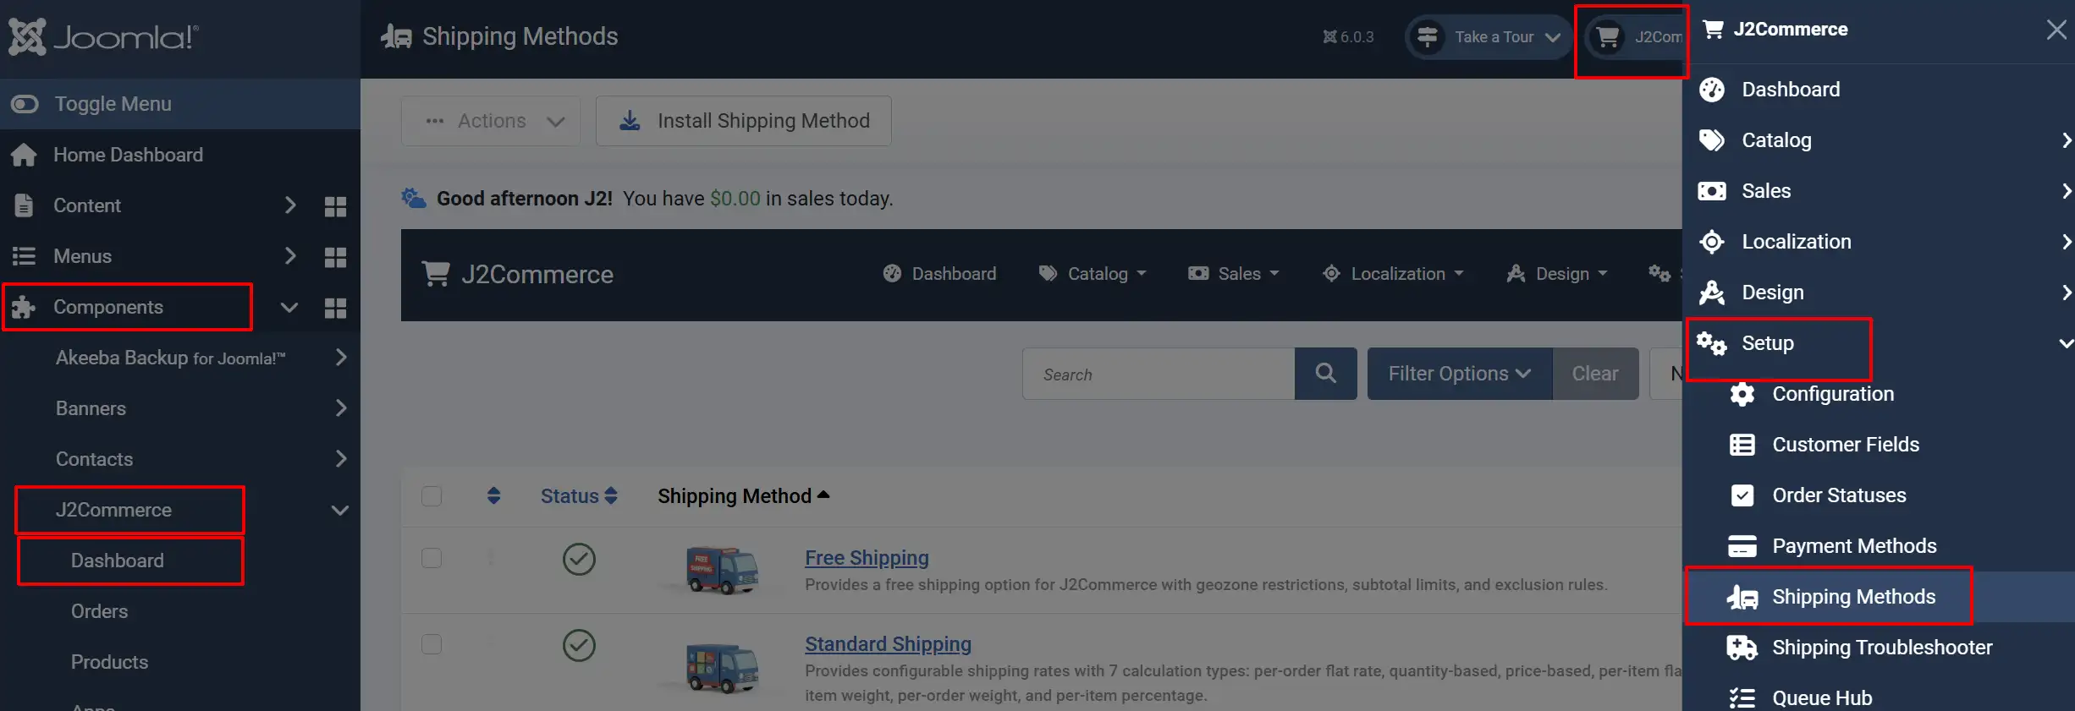Viewport: 2075px width, 711px height.
Task: Open Configuration gear icon
Action: (x=1742, y=394)
